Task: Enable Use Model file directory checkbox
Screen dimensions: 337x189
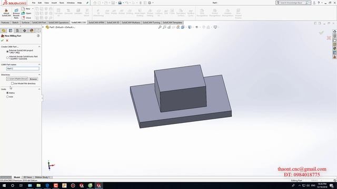Action: tap(12, 83)
